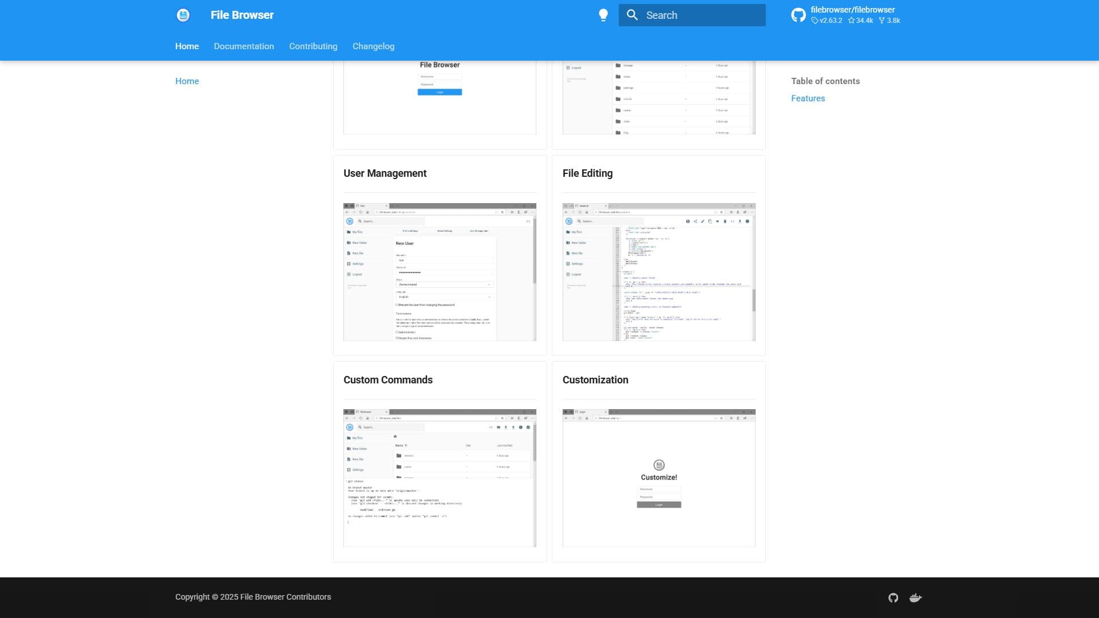Open the File Editing screenshot thumbnail
1099x618 pixels.
tap(659, 272)
